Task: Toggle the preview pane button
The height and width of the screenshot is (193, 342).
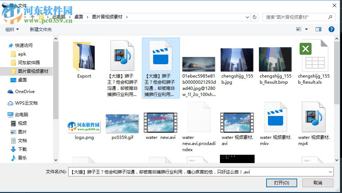Action: (x=319, y=29)
